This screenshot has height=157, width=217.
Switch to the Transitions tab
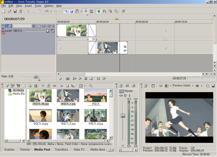tap(61, 150)
